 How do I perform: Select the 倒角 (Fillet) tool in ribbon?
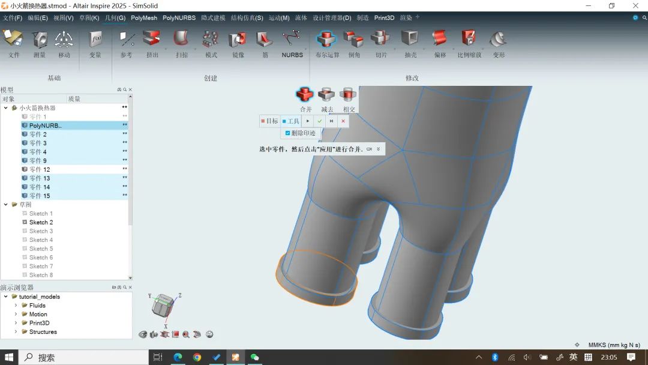[x=354, y=40]
